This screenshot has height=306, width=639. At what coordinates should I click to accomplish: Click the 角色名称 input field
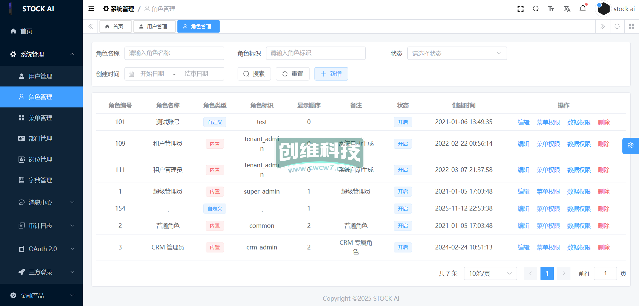pyautogui.click(x=174, y=53)
